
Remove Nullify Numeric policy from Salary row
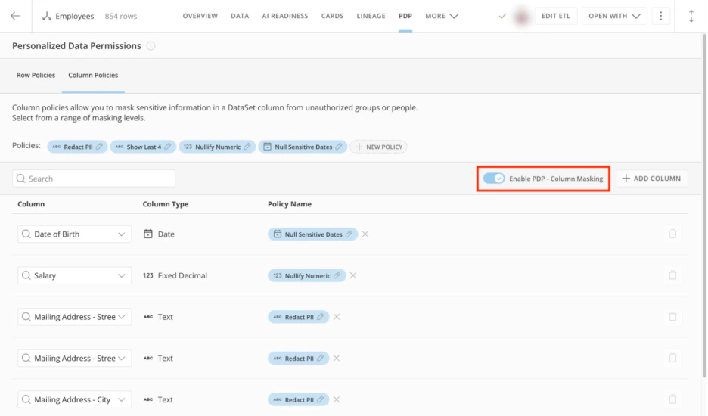[x=353, y=275]
